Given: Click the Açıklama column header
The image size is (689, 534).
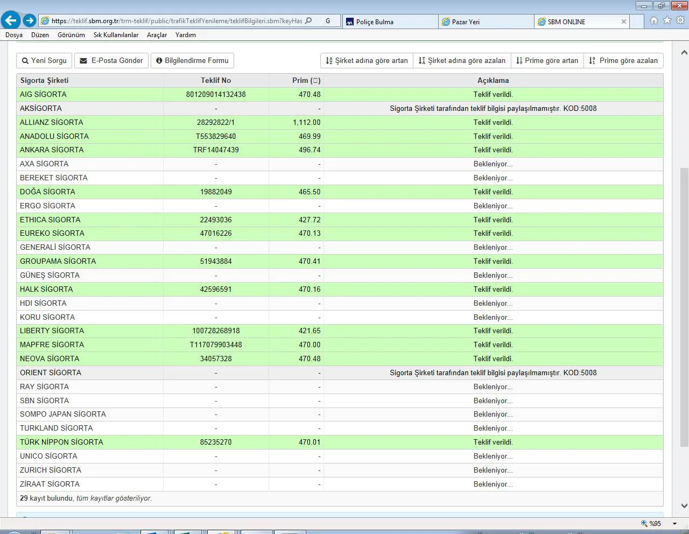Looking at the screenshot, I should 493,80.
